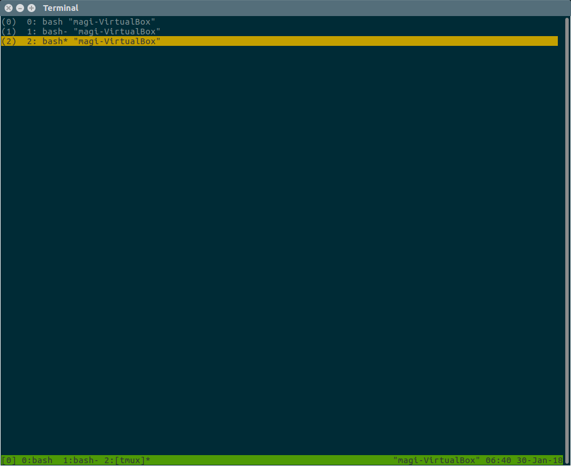Switch to 0:bash in status bar
571x466 pixels.
[x=37, y=460]
